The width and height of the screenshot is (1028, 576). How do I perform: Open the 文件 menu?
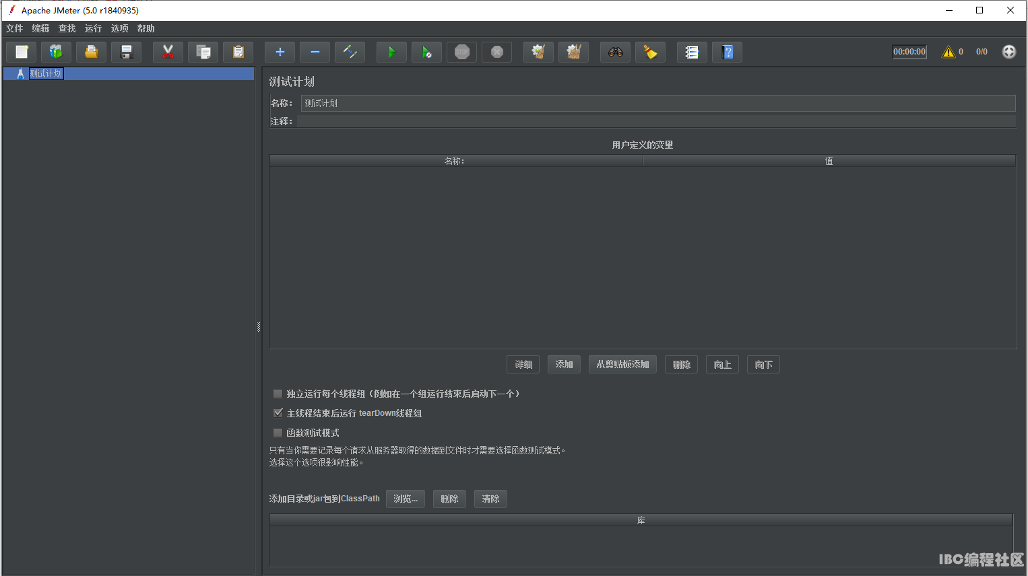14,28
